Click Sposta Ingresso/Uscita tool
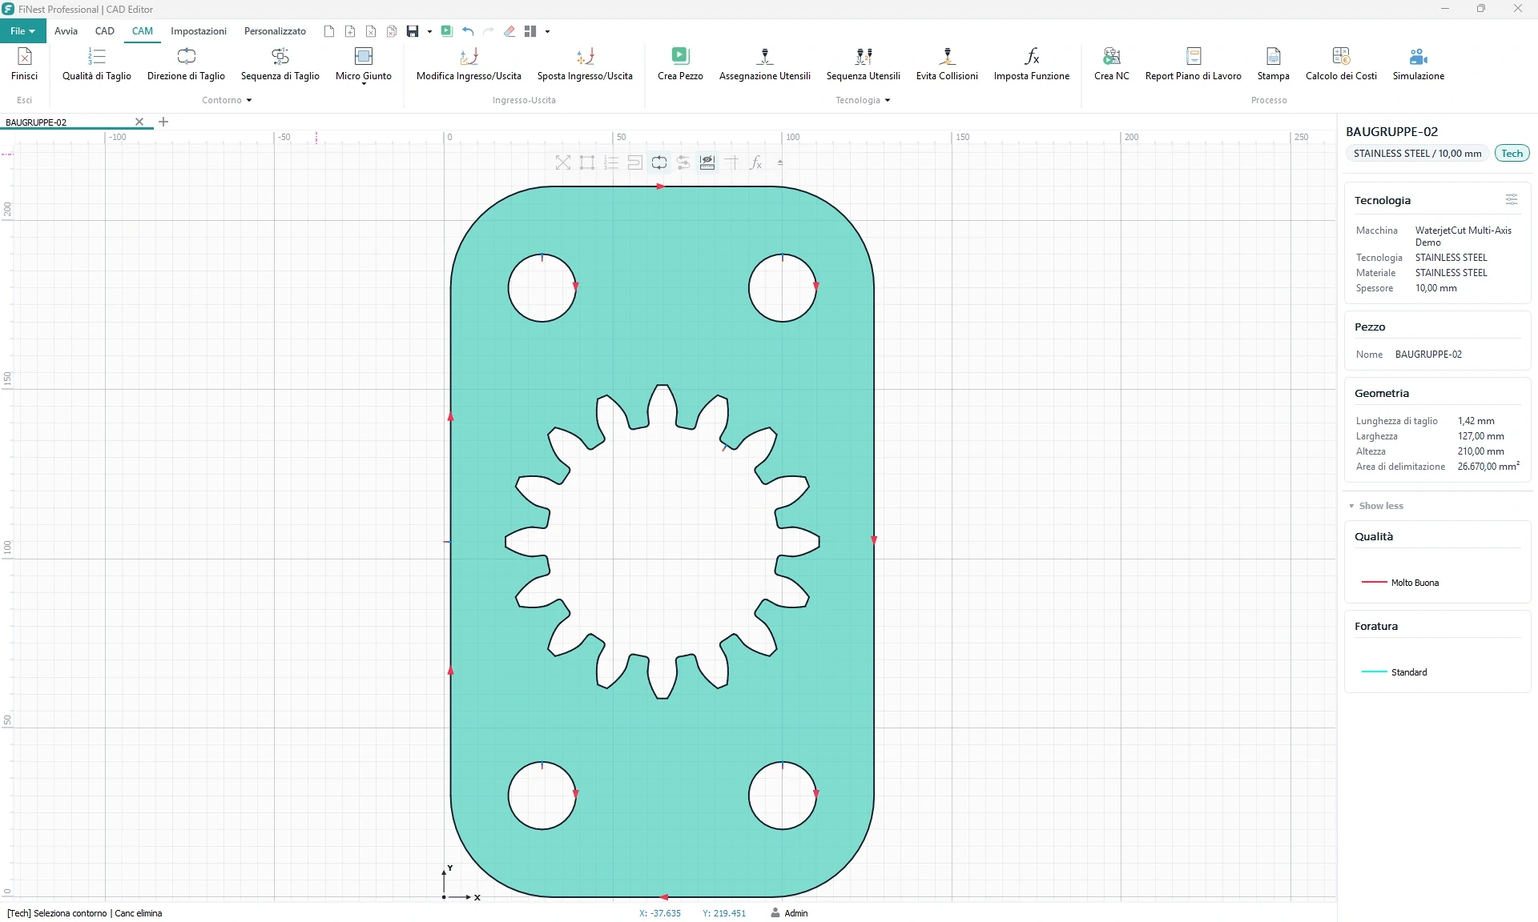The image size is (1538, 922). click(x=585, y=63)
